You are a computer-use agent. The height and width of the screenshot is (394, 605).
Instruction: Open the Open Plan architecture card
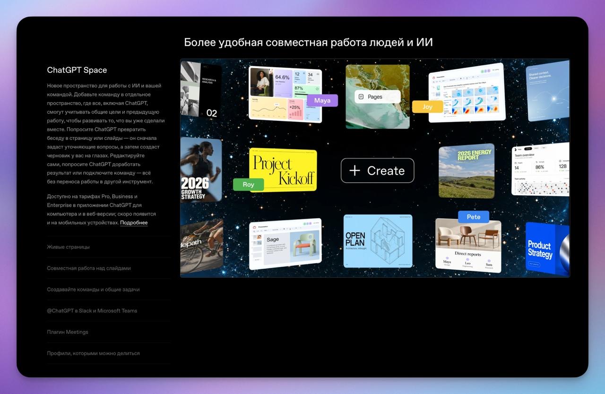(378, 241)
